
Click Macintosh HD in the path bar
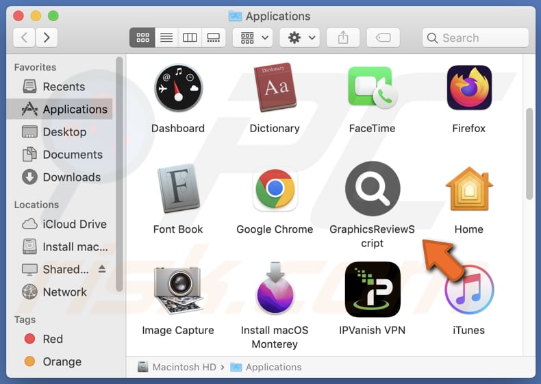(x=177, y=367)
